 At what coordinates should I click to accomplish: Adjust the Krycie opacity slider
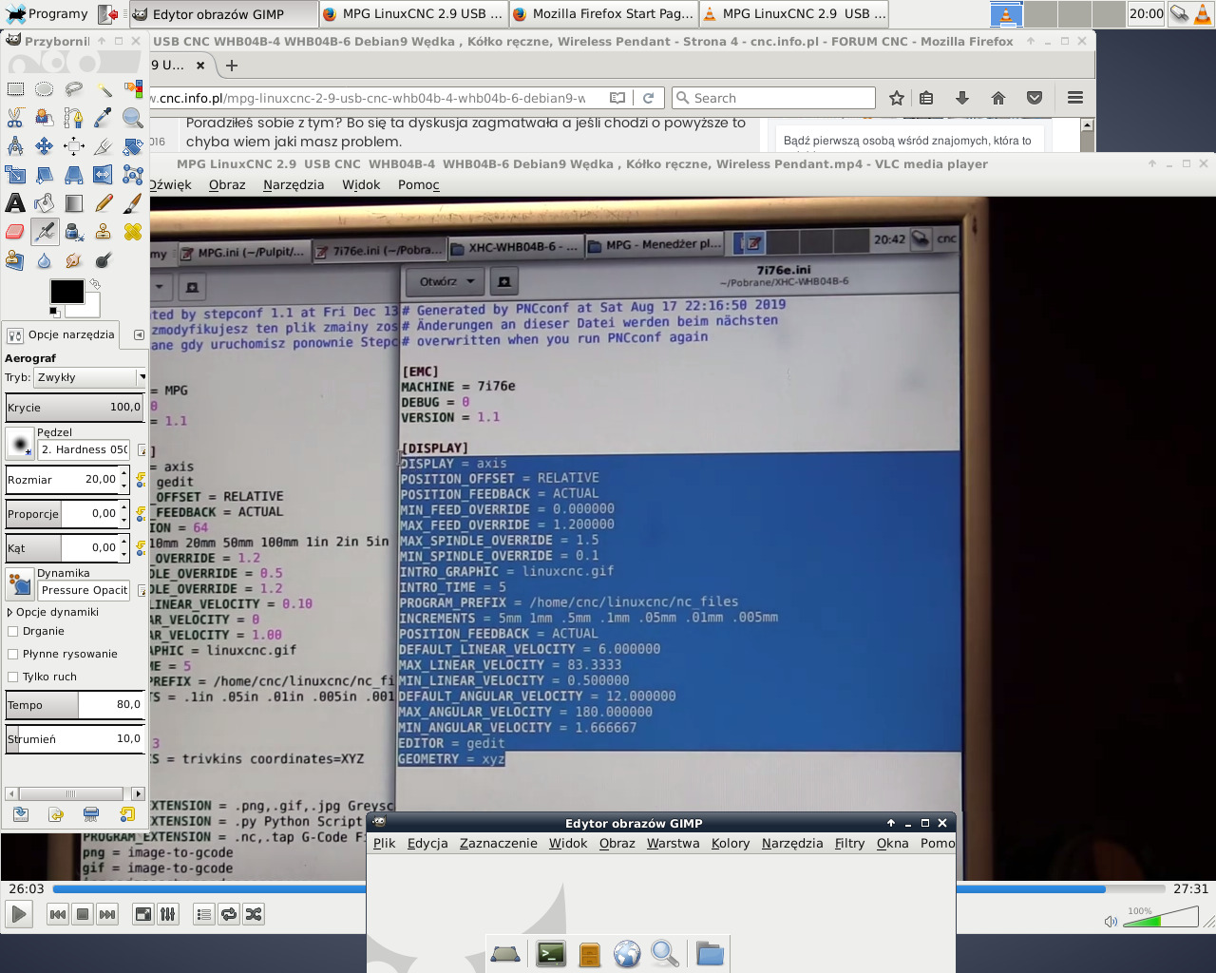tap(74, 408)
